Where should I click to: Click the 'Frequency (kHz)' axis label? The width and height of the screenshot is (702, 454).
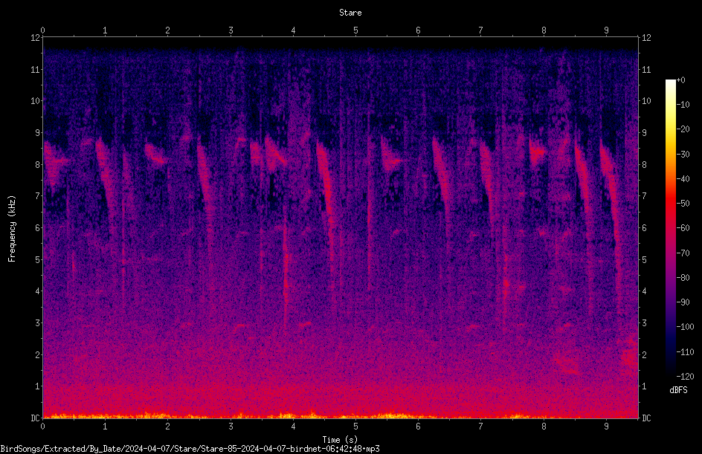[x=12, y=229]
